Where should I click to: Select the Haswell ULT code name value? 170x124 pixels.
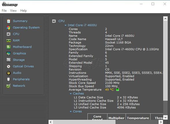pyautogui.click(x=114, y=39)
